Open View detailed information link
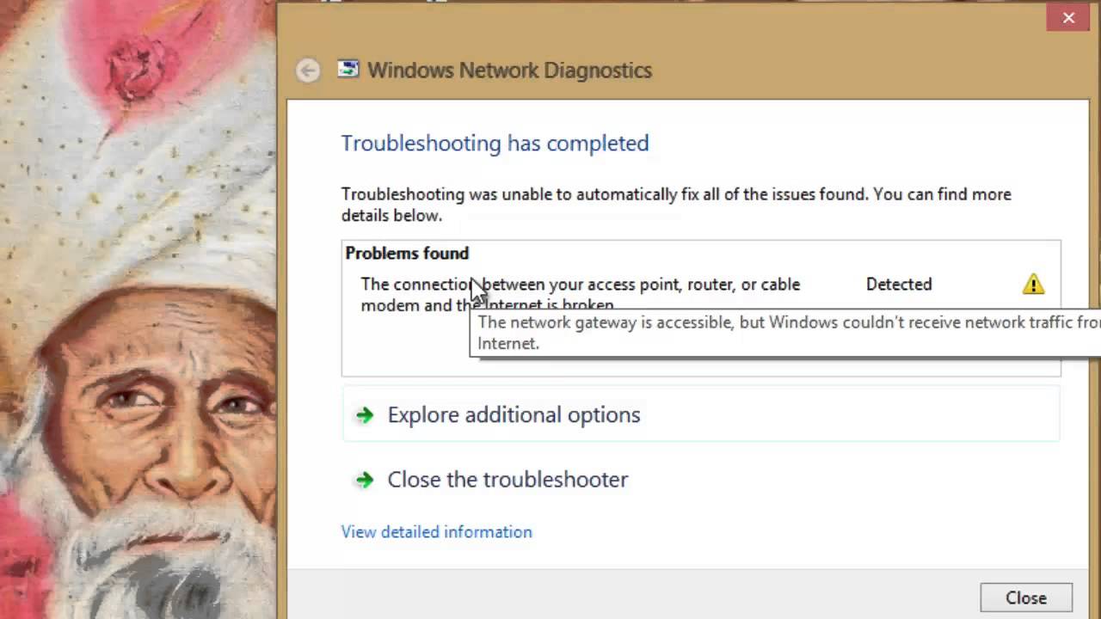Viewport: 1101px width, 619px height. [x=437, y=532]
